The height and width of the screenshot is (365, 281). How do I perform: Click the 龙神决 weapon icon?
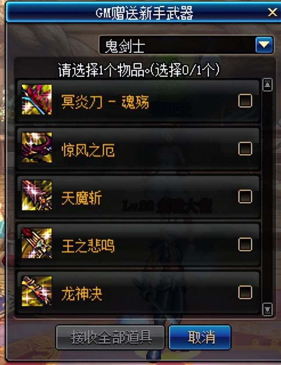(37, 291)
